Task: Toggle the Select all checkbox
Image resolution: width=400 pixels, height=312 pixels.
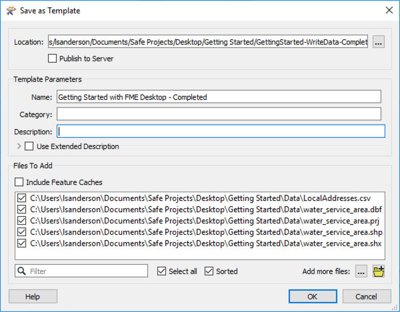Action: click(161, 271)
